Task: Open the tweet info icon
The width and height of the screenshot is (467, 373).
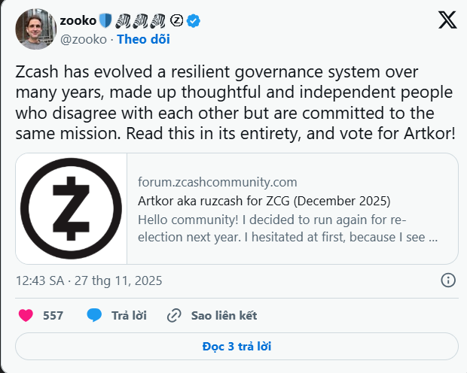Action: coord(447,281)
